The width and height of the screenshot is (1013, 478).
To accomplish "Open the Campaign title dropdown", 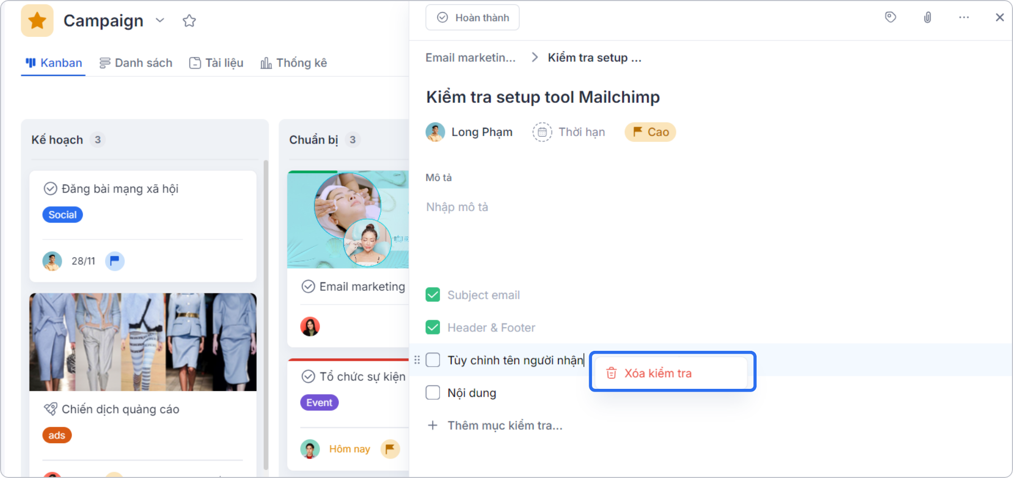I will click(x=160, y=21).
